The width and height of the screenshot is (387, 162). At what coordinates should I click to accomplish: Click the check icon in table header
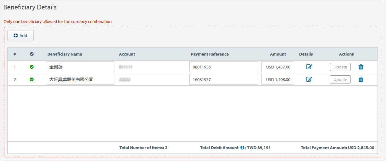[32, 54]
